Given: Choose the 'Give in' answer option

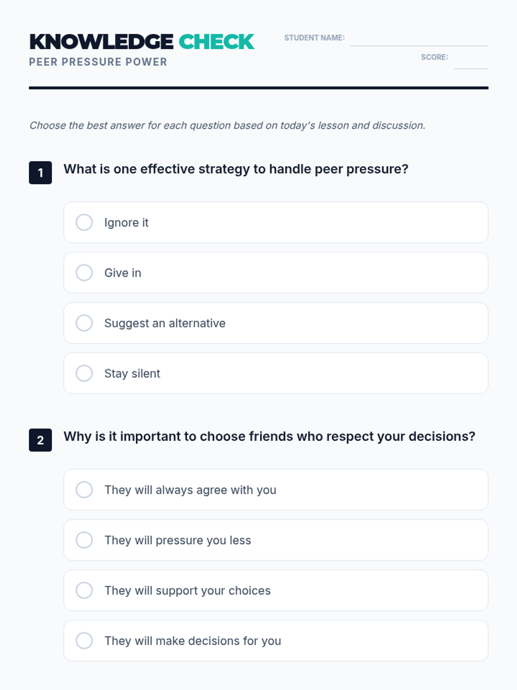Looking at the screenshot, I should pos(84,273).
